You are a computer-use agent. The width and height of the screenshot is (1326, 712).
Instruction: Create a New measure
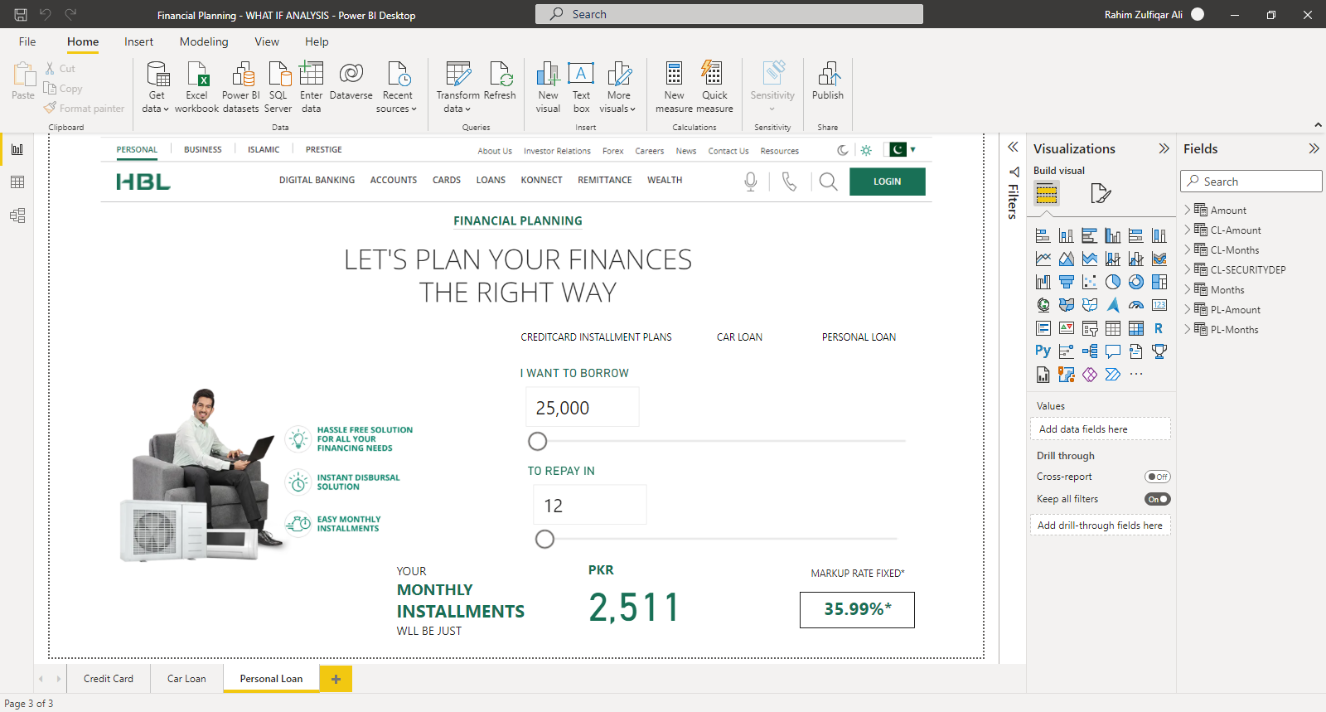click(x=674, y=87)
